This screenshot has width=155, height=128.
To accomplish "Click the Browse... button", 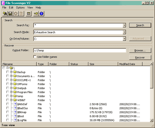I will click(x=140, y=50).
